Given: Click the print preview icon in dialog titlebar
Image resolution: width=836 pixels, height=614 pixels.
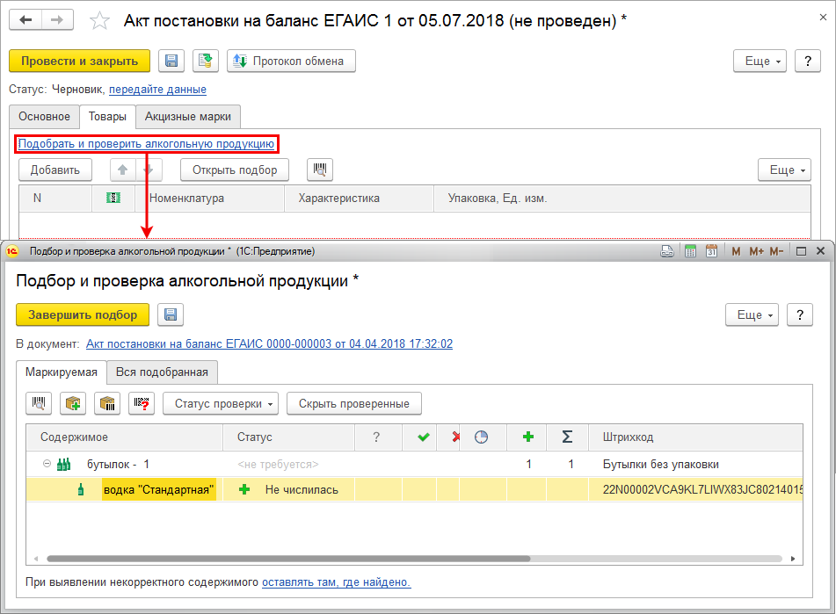Looking at the screenshot, I should click(667, 251).
